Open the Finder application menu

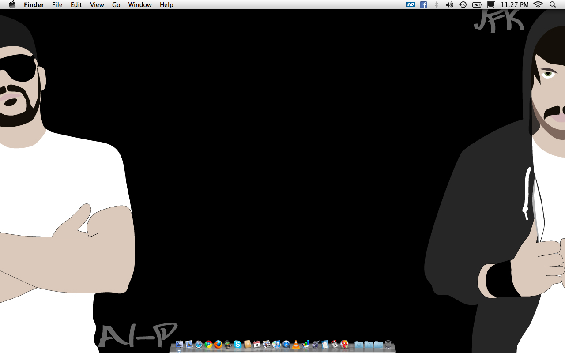pos(34,5)
